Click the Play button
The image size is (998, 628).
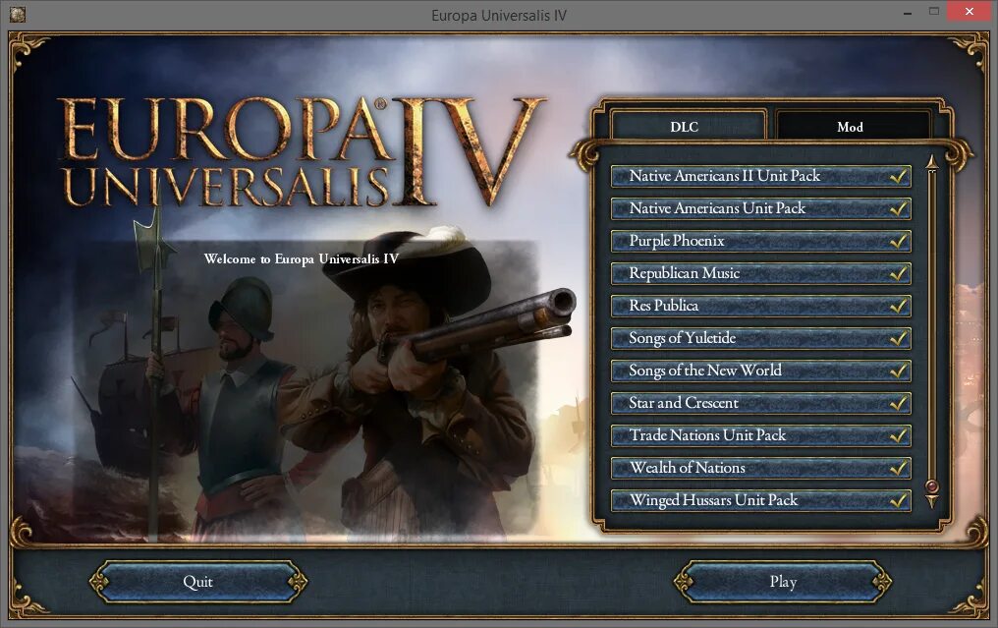(x=783, y=582)
